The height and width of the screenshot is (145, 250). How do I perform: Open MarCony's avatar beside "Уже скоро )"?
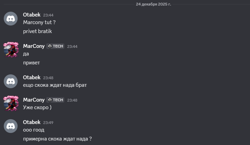pos(10,103)
